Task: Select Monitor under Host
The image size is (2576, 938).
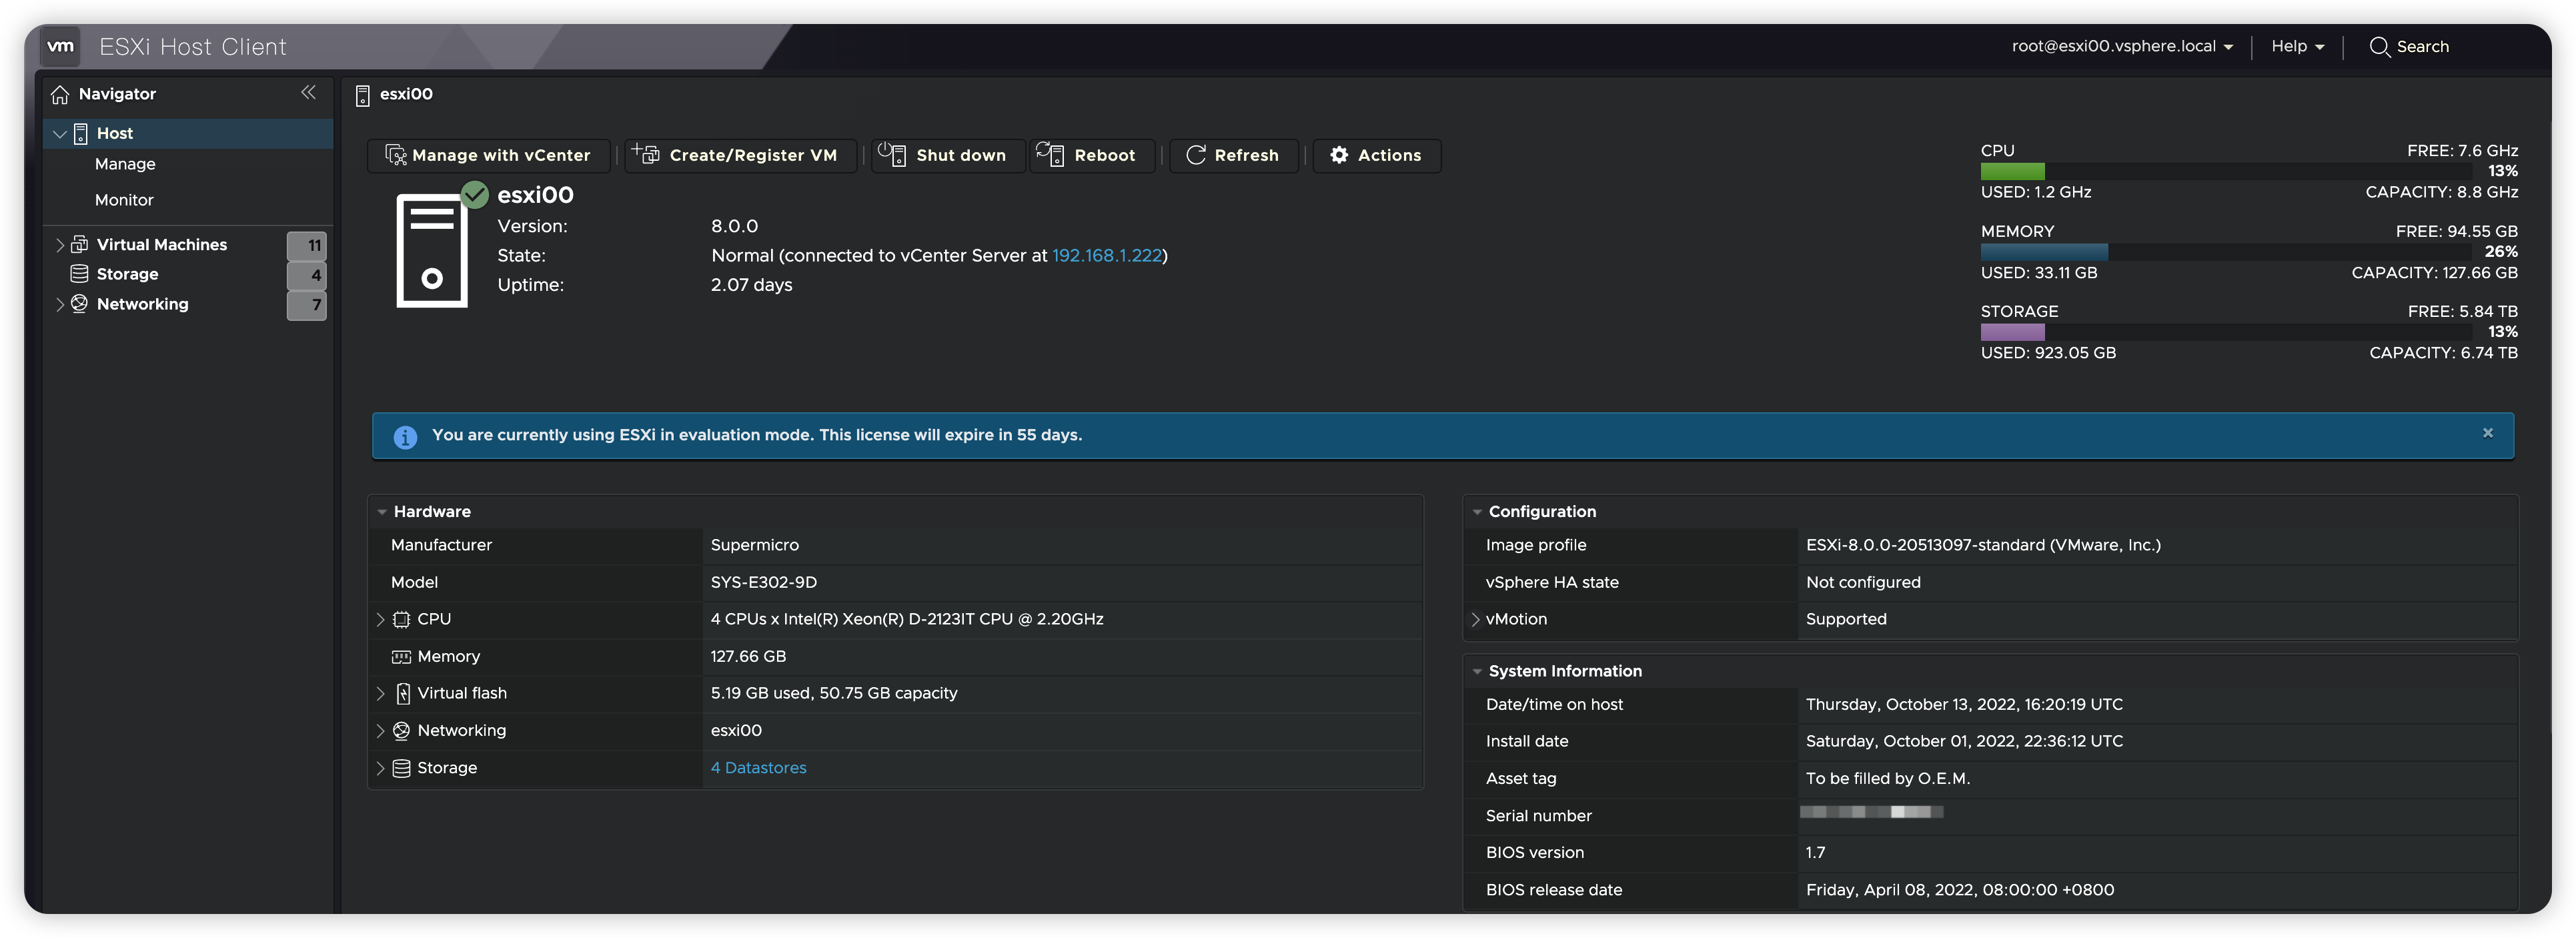Action: click(x=124, y=200)
